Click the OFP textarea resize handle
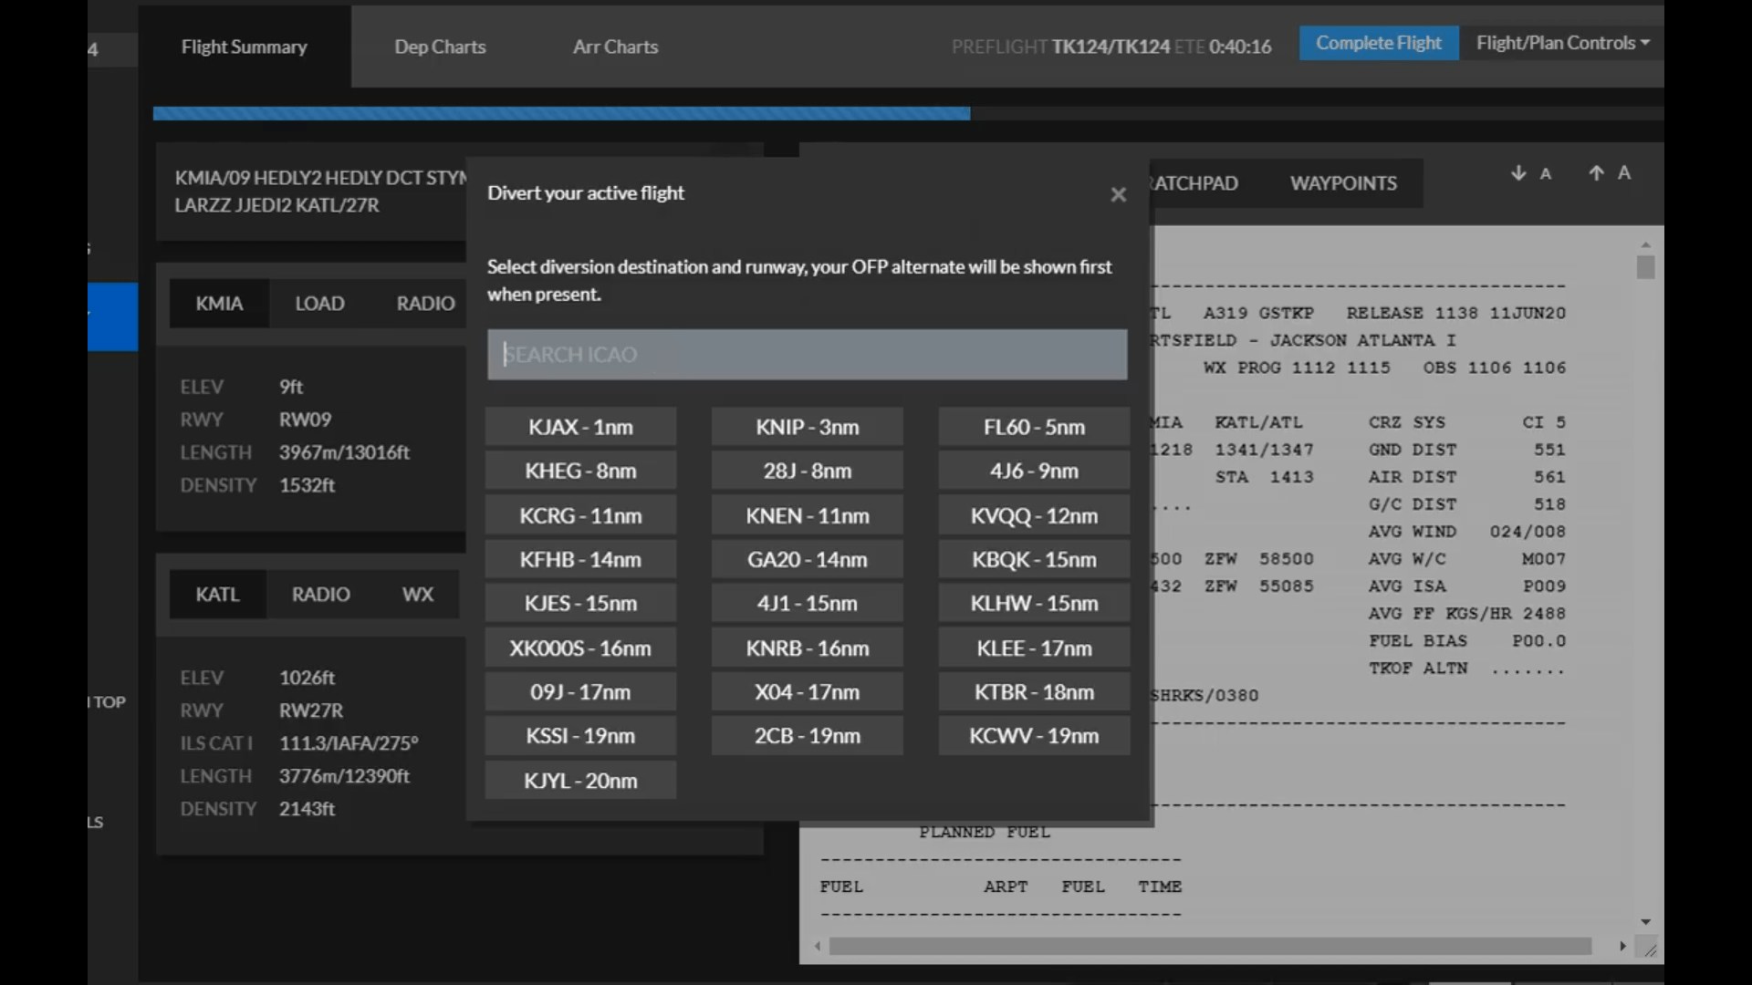The width and height of the screenshot is (1752, 985). coord(1650,950)
